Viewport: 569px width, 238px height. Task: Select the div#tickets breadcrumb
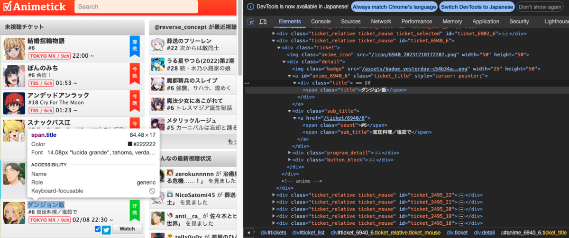click(274, 232)
